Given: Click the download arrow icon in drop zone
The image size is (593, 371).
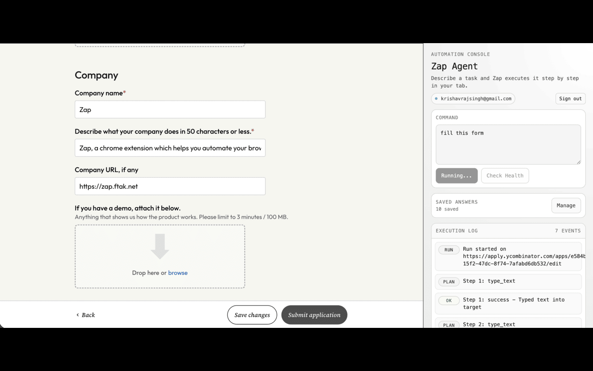Looking at the screenshot, I should coord(160,246).
